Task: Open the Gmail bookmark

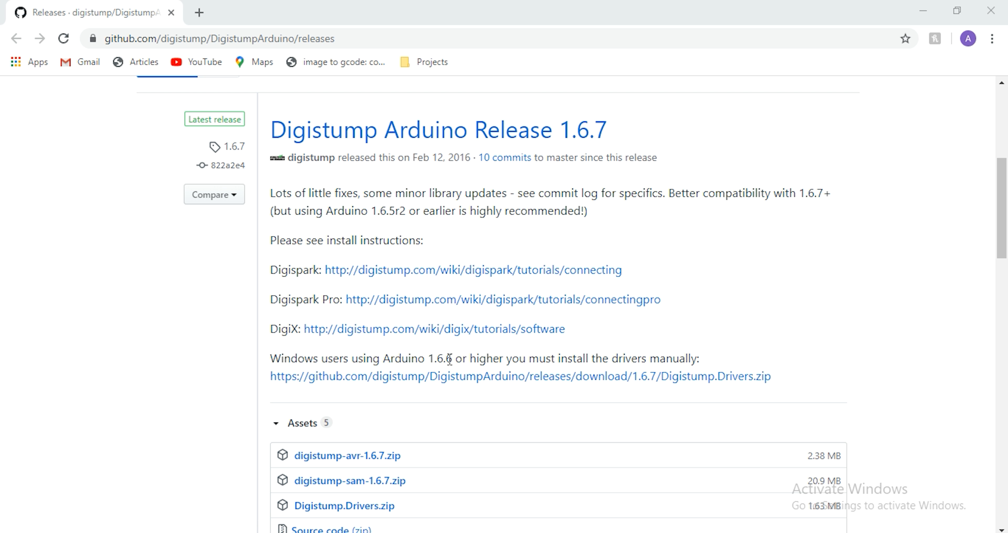Action: pyautogui.click(x=80, y=62)
